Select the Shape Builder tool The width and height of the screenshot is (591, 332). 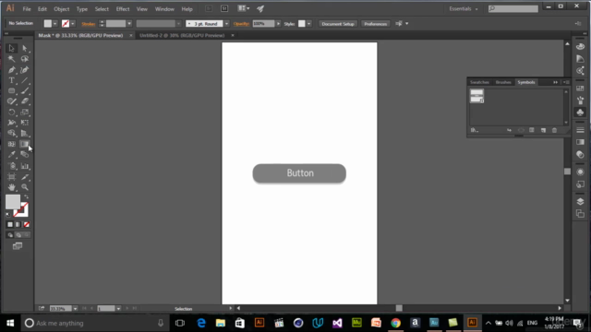point(11,133)
